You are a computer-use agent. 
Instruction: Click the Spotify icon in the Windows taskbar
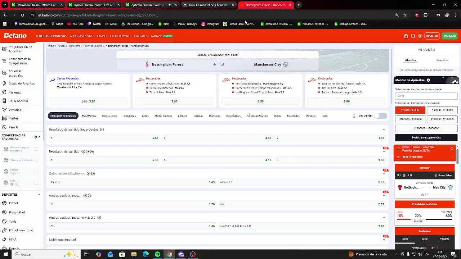(x=157, y=254)
